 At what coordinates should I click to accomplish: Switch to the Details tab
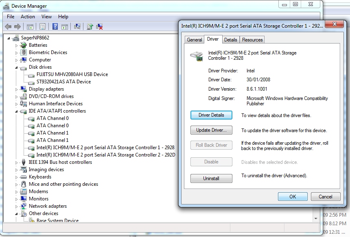[231, 40]
